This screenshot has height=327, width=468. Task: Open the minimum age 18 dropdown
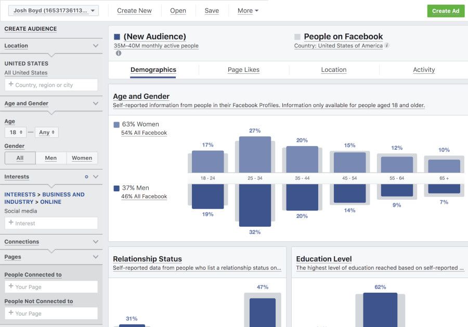pyautogui.click(x=15, y=132)
